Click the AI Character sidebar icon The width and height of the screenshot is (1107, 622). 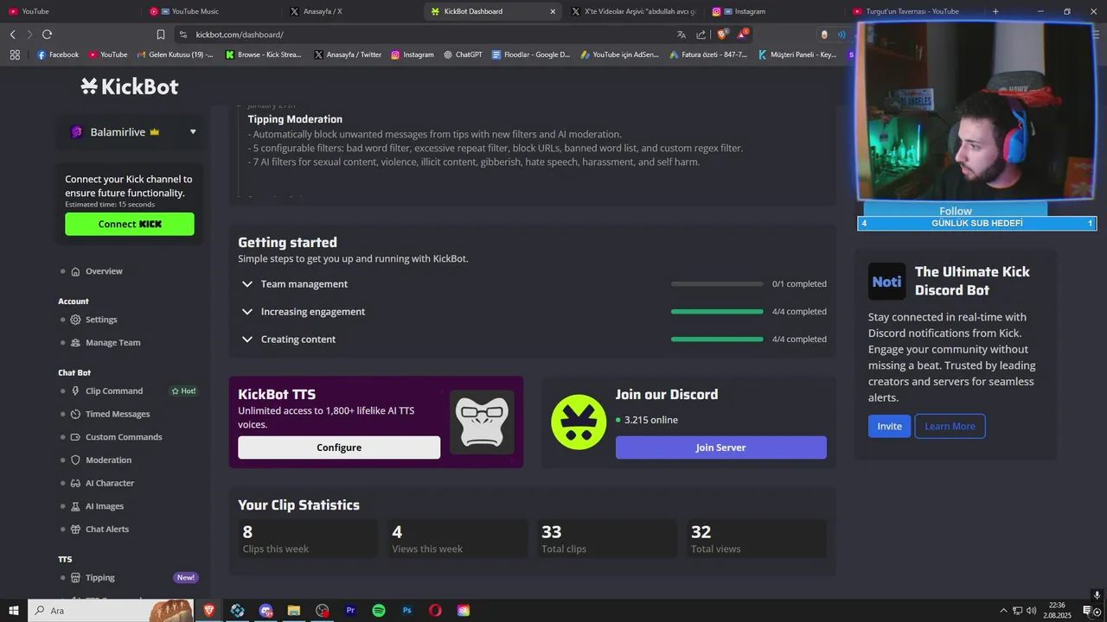pos(75,484)
